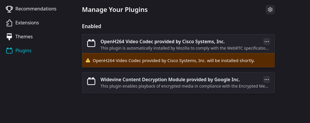Click the Widevine plugin block icon
This screenshot has height=123, width=310.
pyautogui.click(x=91, y=82)
